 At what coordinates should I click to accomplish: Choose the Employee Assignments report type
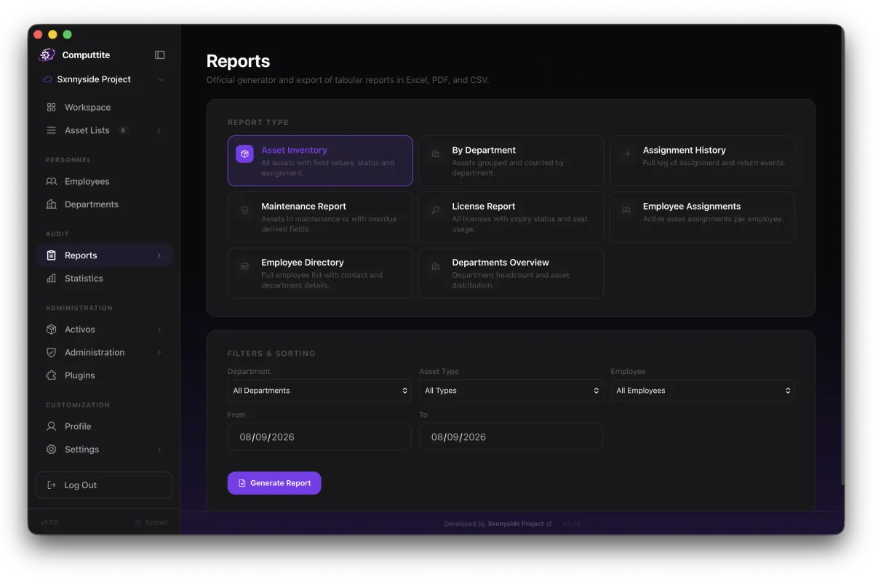[701, 217]
